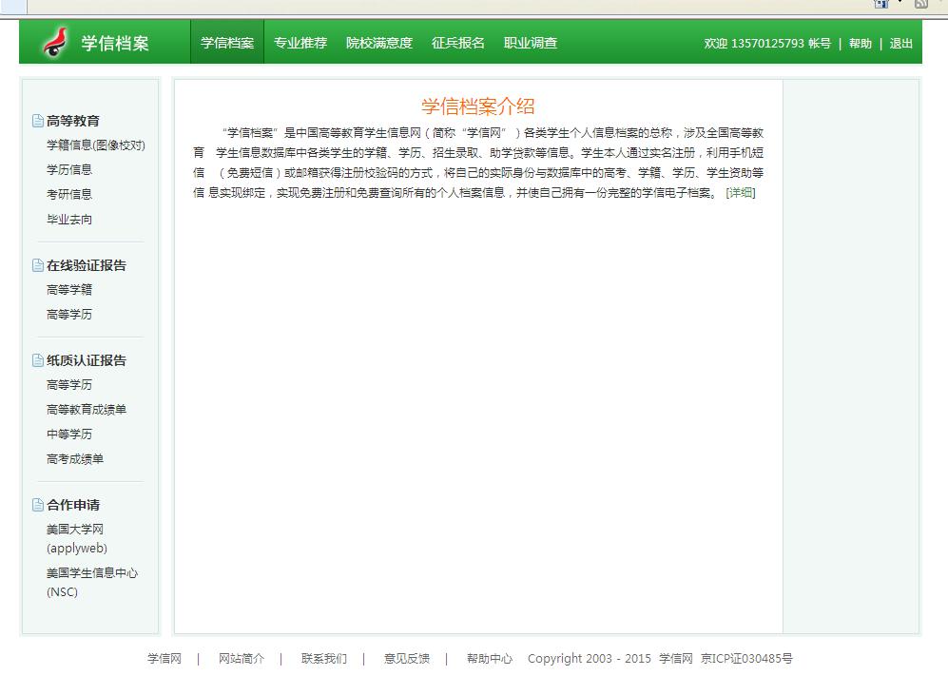This screenshot has height=676, width=948.
Task: Open the 联系我们 footer link
Action: tap(324, 659)
